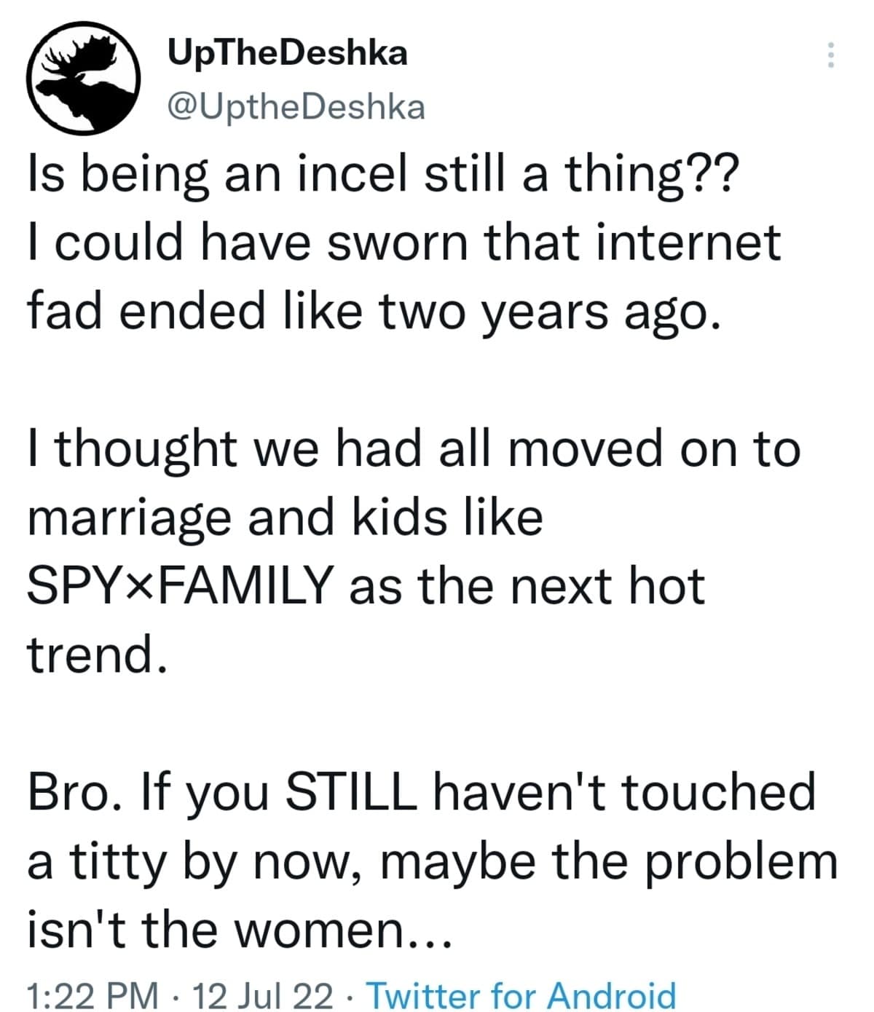Click the 12 Jul 22 date
This screenshot has height=1012, width=874.
click(x=260, y=995)
